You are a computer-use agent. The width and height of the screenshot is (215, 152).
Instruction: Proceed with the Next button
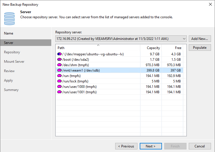151,146
